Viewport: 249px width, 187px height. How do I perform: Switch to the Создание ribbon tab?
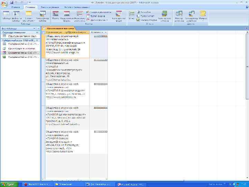pyautogui.click(x=30, y=7)
